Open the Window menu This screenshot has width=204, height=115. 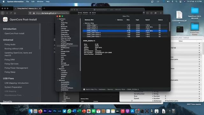(40, 2)
